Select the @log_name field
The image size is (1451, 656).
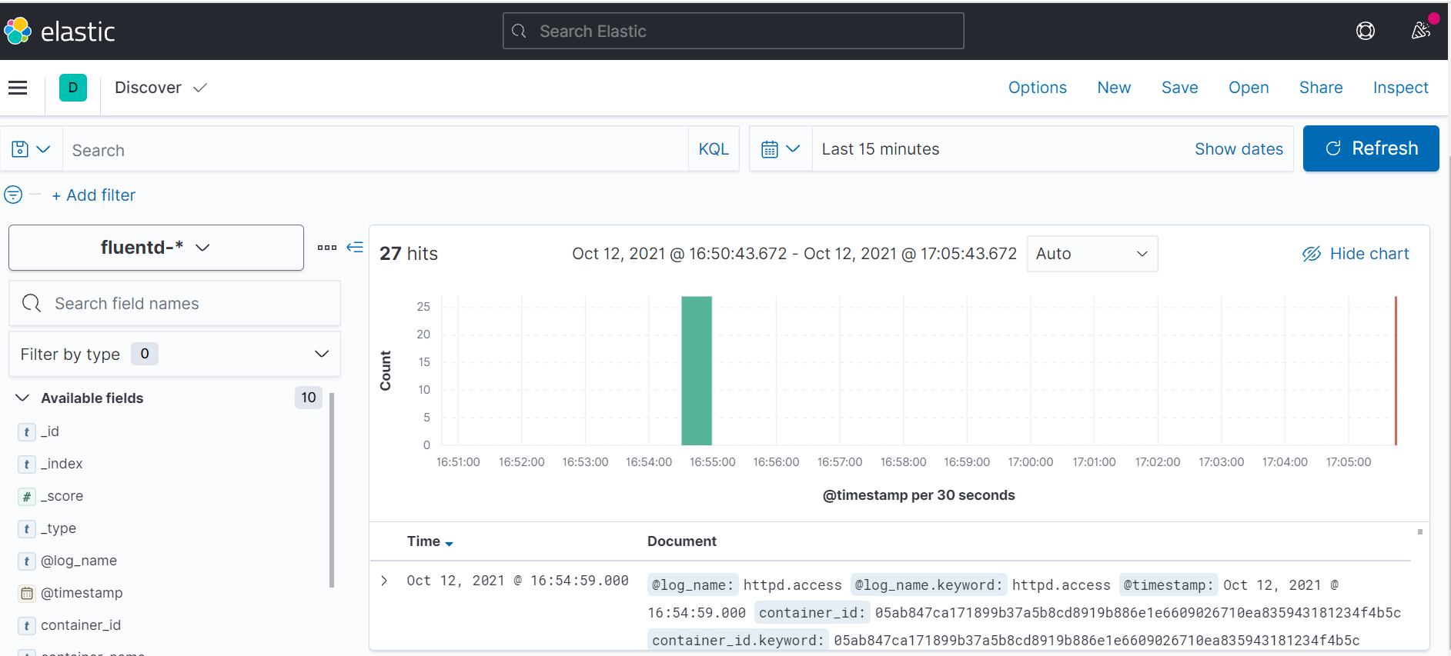[79, 561]
